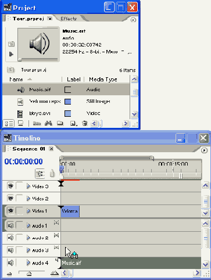
Task: Select Veloma.eps row in Project list
Action: [x=66, y=102]
